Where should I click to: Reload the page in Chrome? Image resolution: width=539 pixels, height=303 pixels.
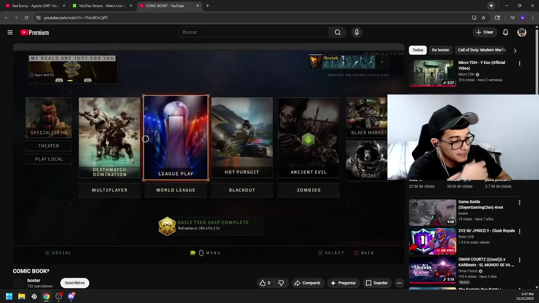[x=26, y=18]
